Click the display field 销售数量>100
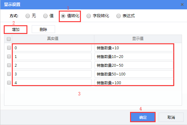Viewport: 187px width, 125px height. [x=134, y=83]
